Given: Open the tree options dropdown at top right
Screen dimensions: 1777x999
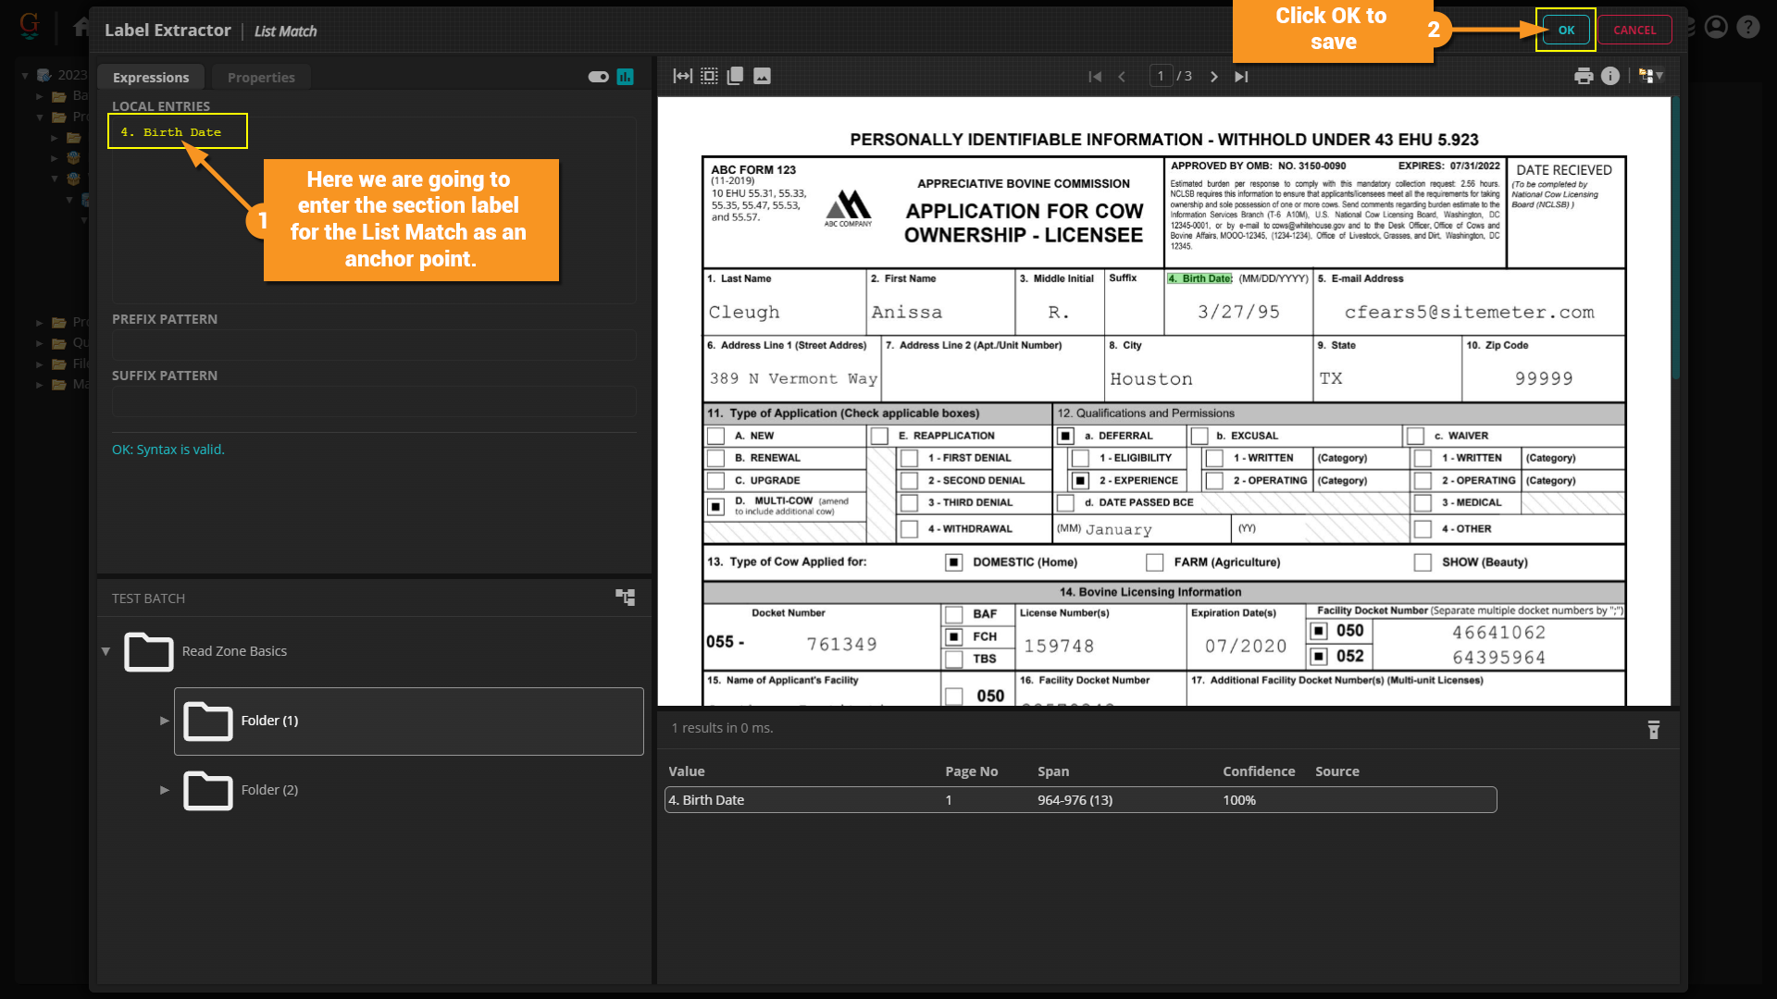Looking at the screenshot, I should click(x=1651, y=76).
